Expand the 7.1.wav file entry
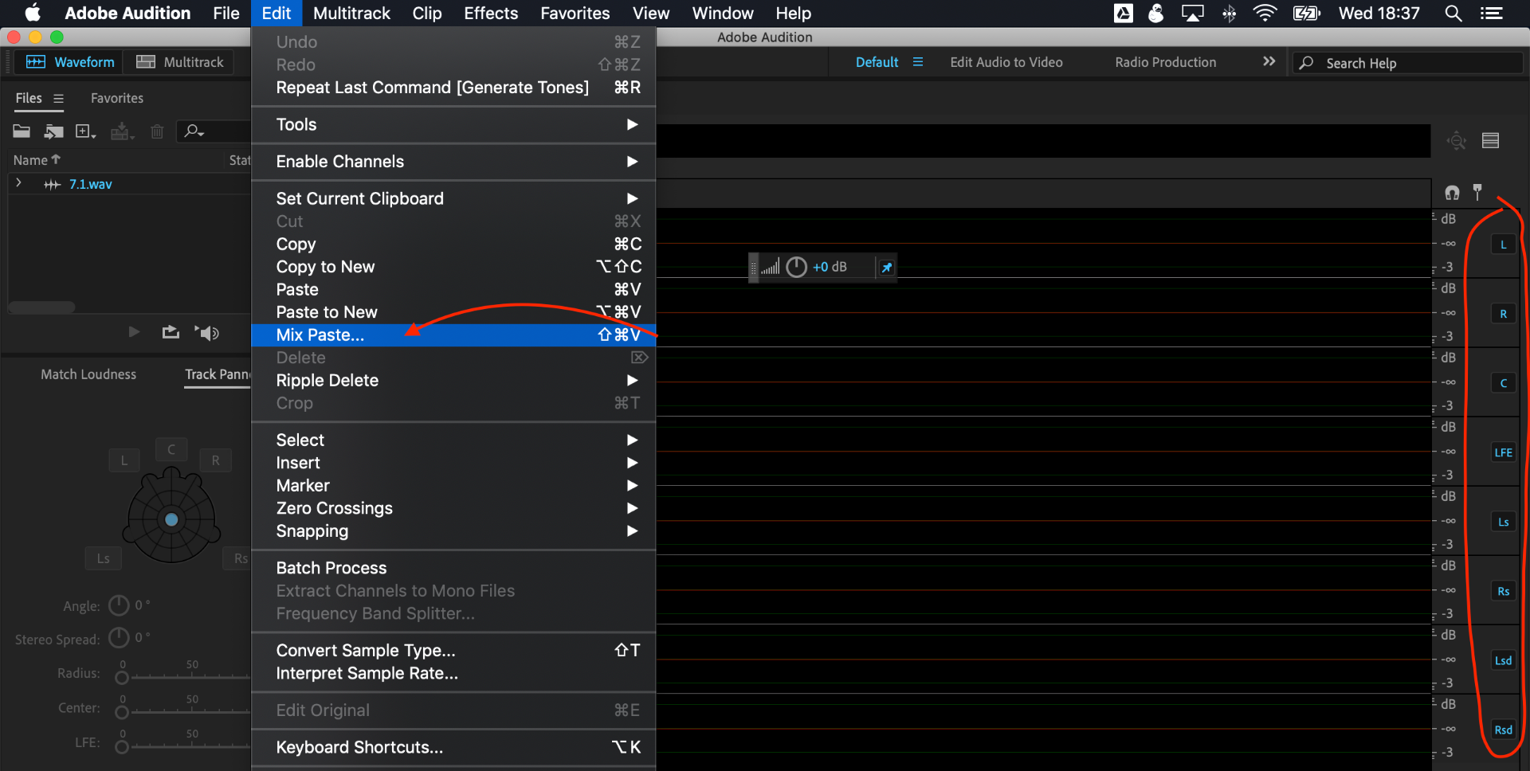 pyautogui.click(x=19, y=184)
